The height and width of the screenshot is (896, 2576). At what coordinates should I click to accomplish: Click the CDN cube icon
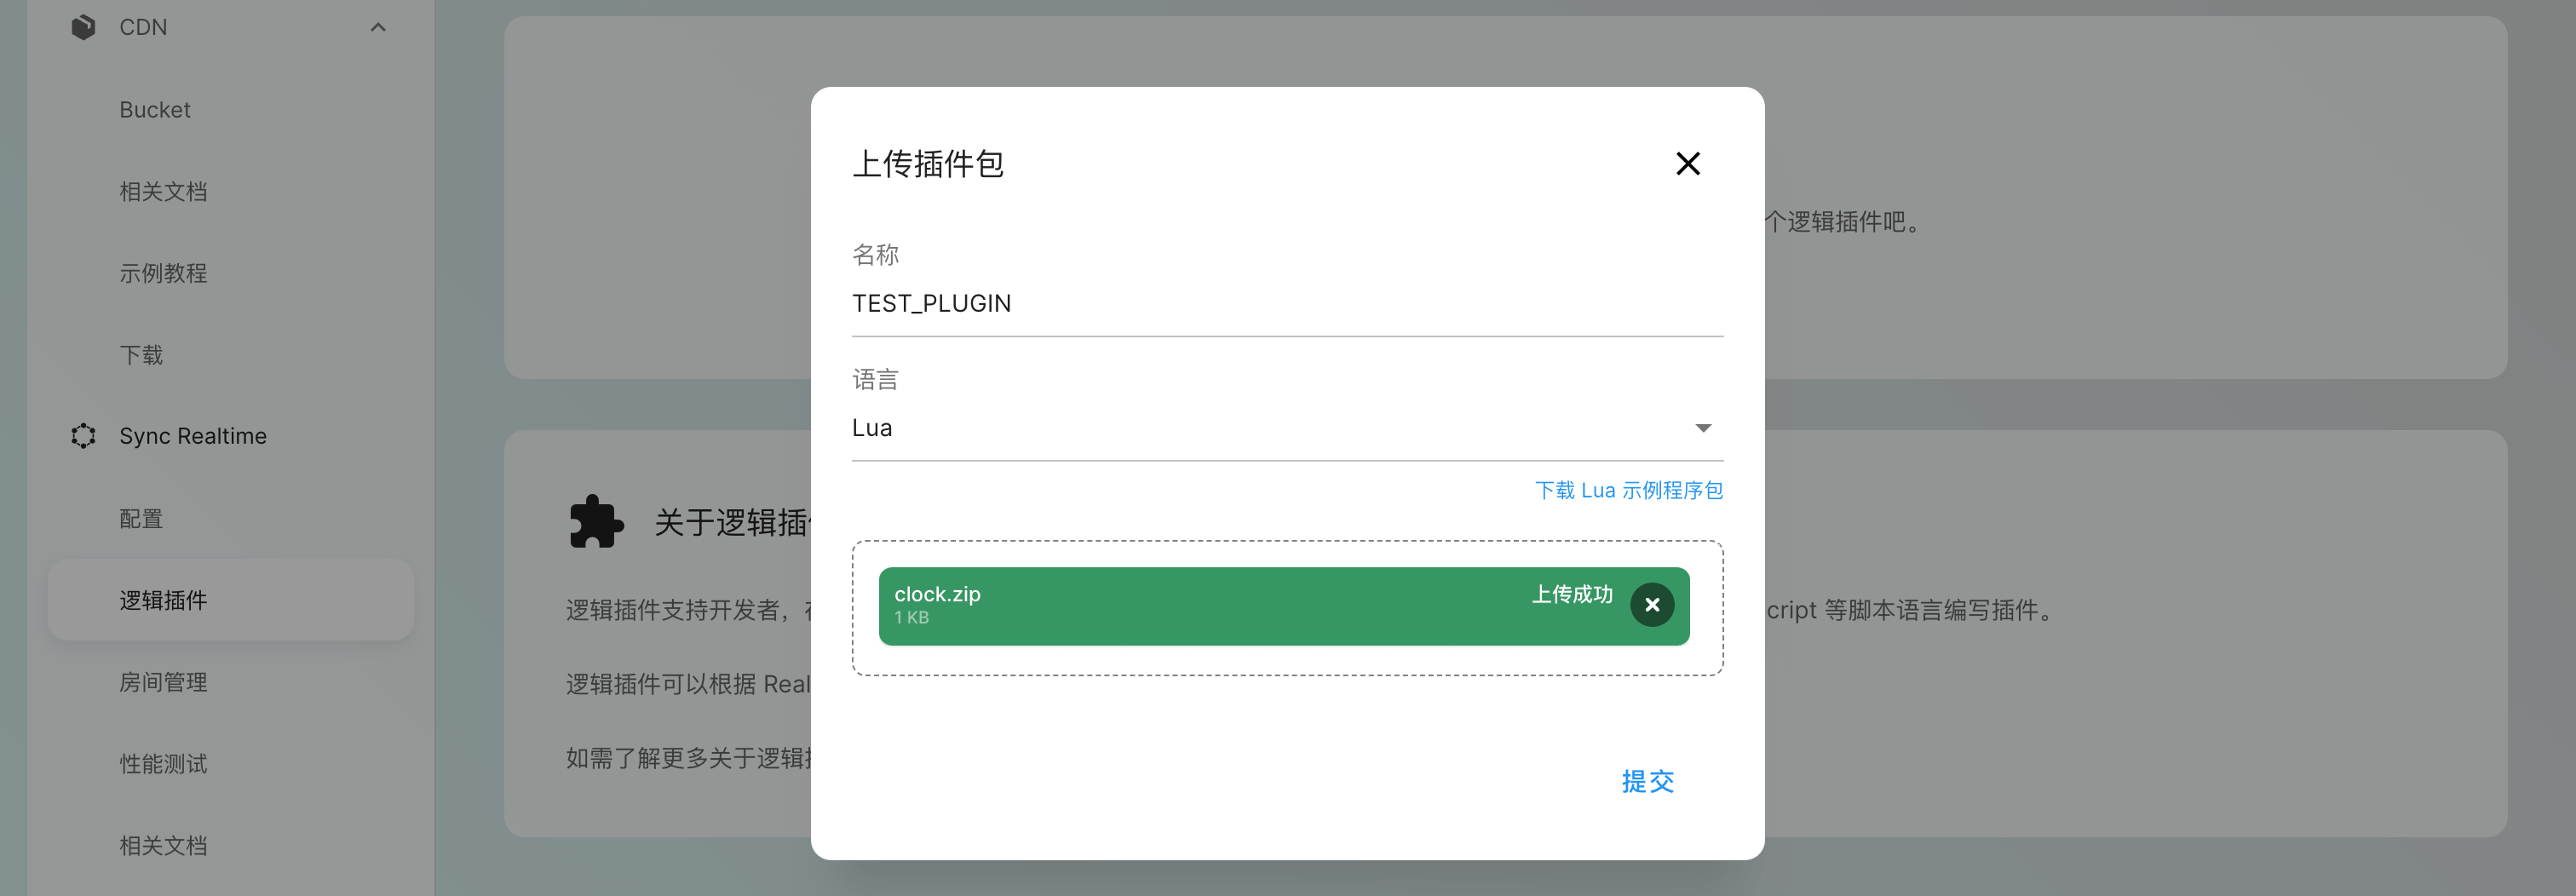tap(83, 27)
